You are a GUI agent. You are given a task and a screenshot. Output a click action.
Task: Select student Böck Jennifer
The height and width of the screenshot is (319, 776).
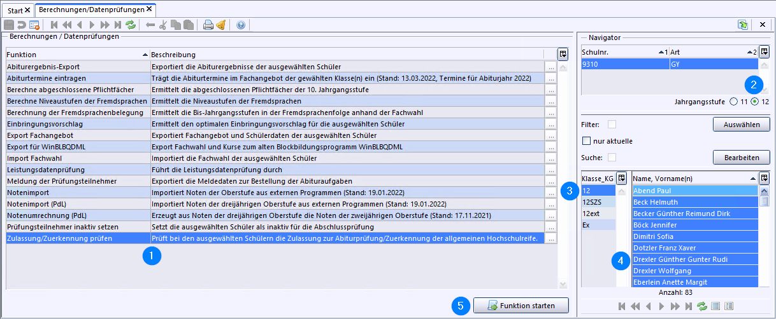pos(694,225)
